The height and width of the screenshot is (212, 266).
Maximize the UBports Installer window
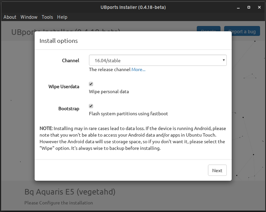click(x=248, y=7)
